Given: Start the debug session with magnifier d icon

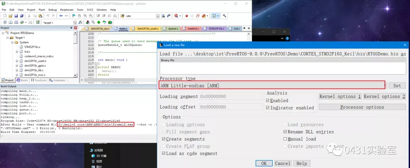Looking at the screenshot, I should click(176, 16).
